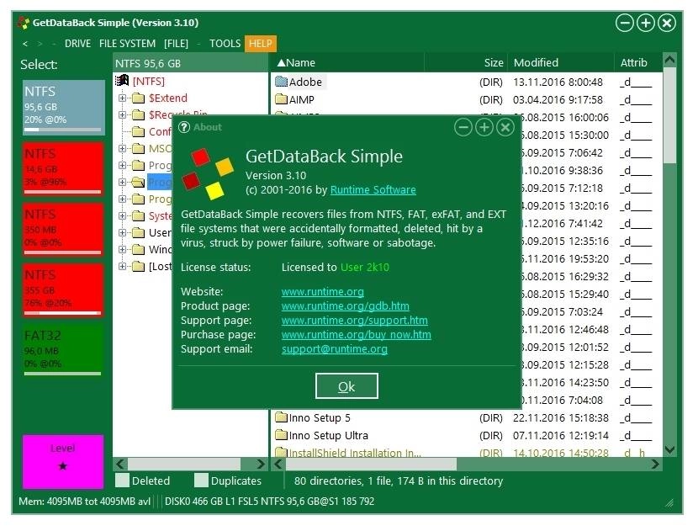
Task: Click the [NTFS] root drive icon in tree
Action: pyautogui.click(x=122, y=81)
